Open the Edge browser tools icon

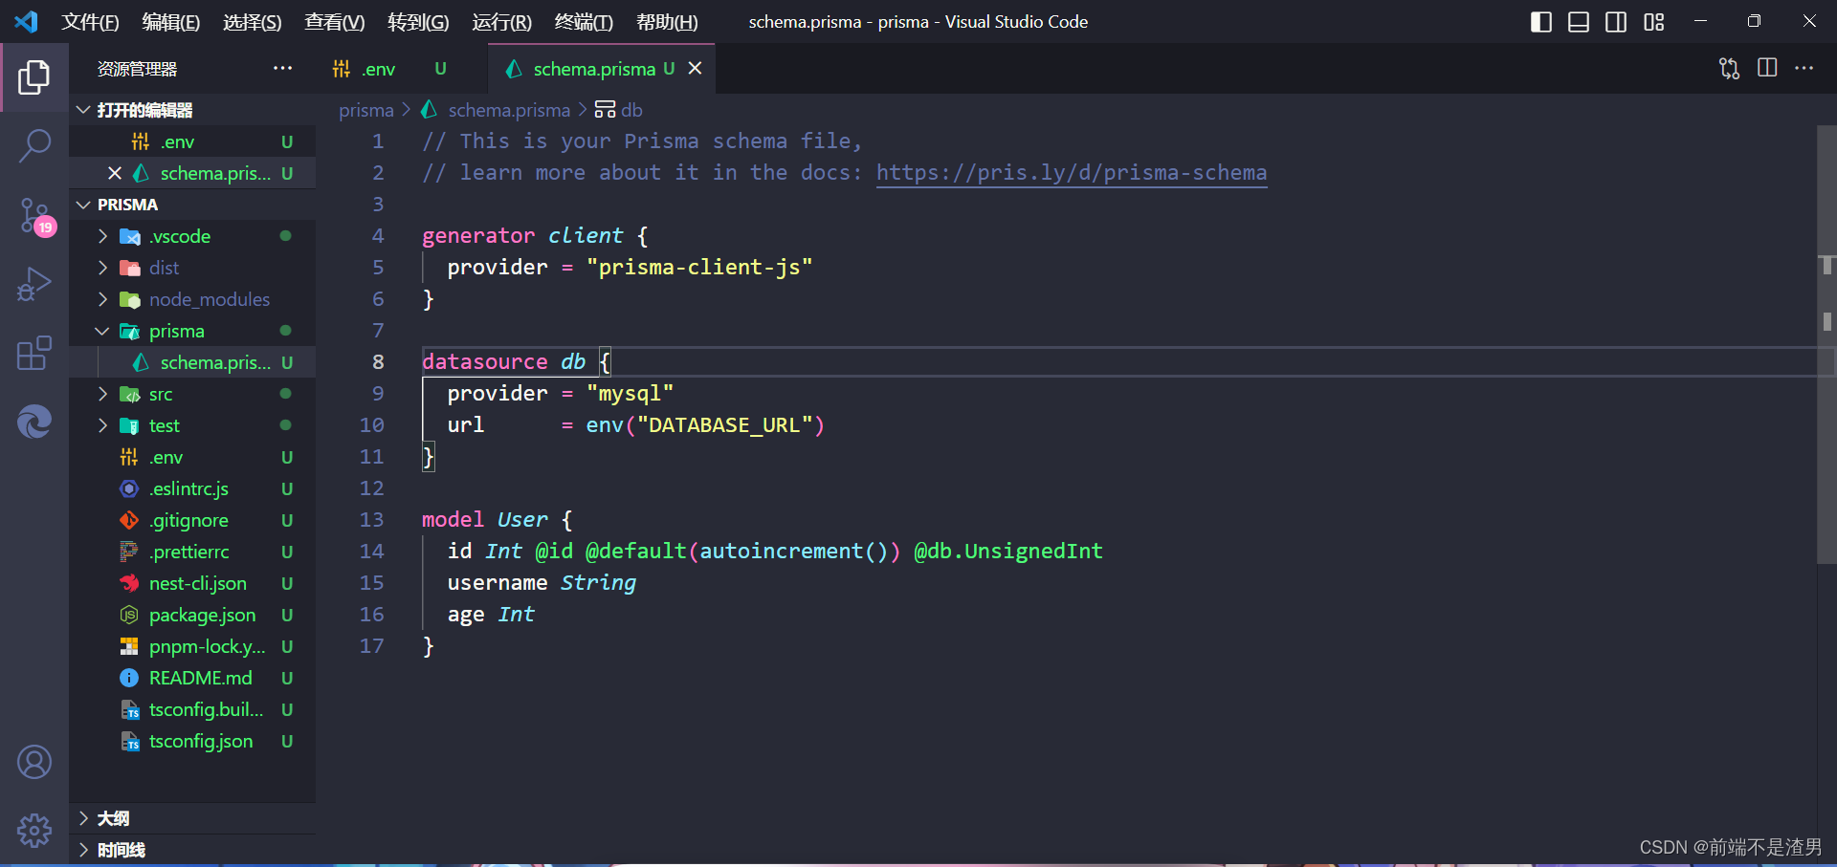pyautogui.click(x=34, y=422)
